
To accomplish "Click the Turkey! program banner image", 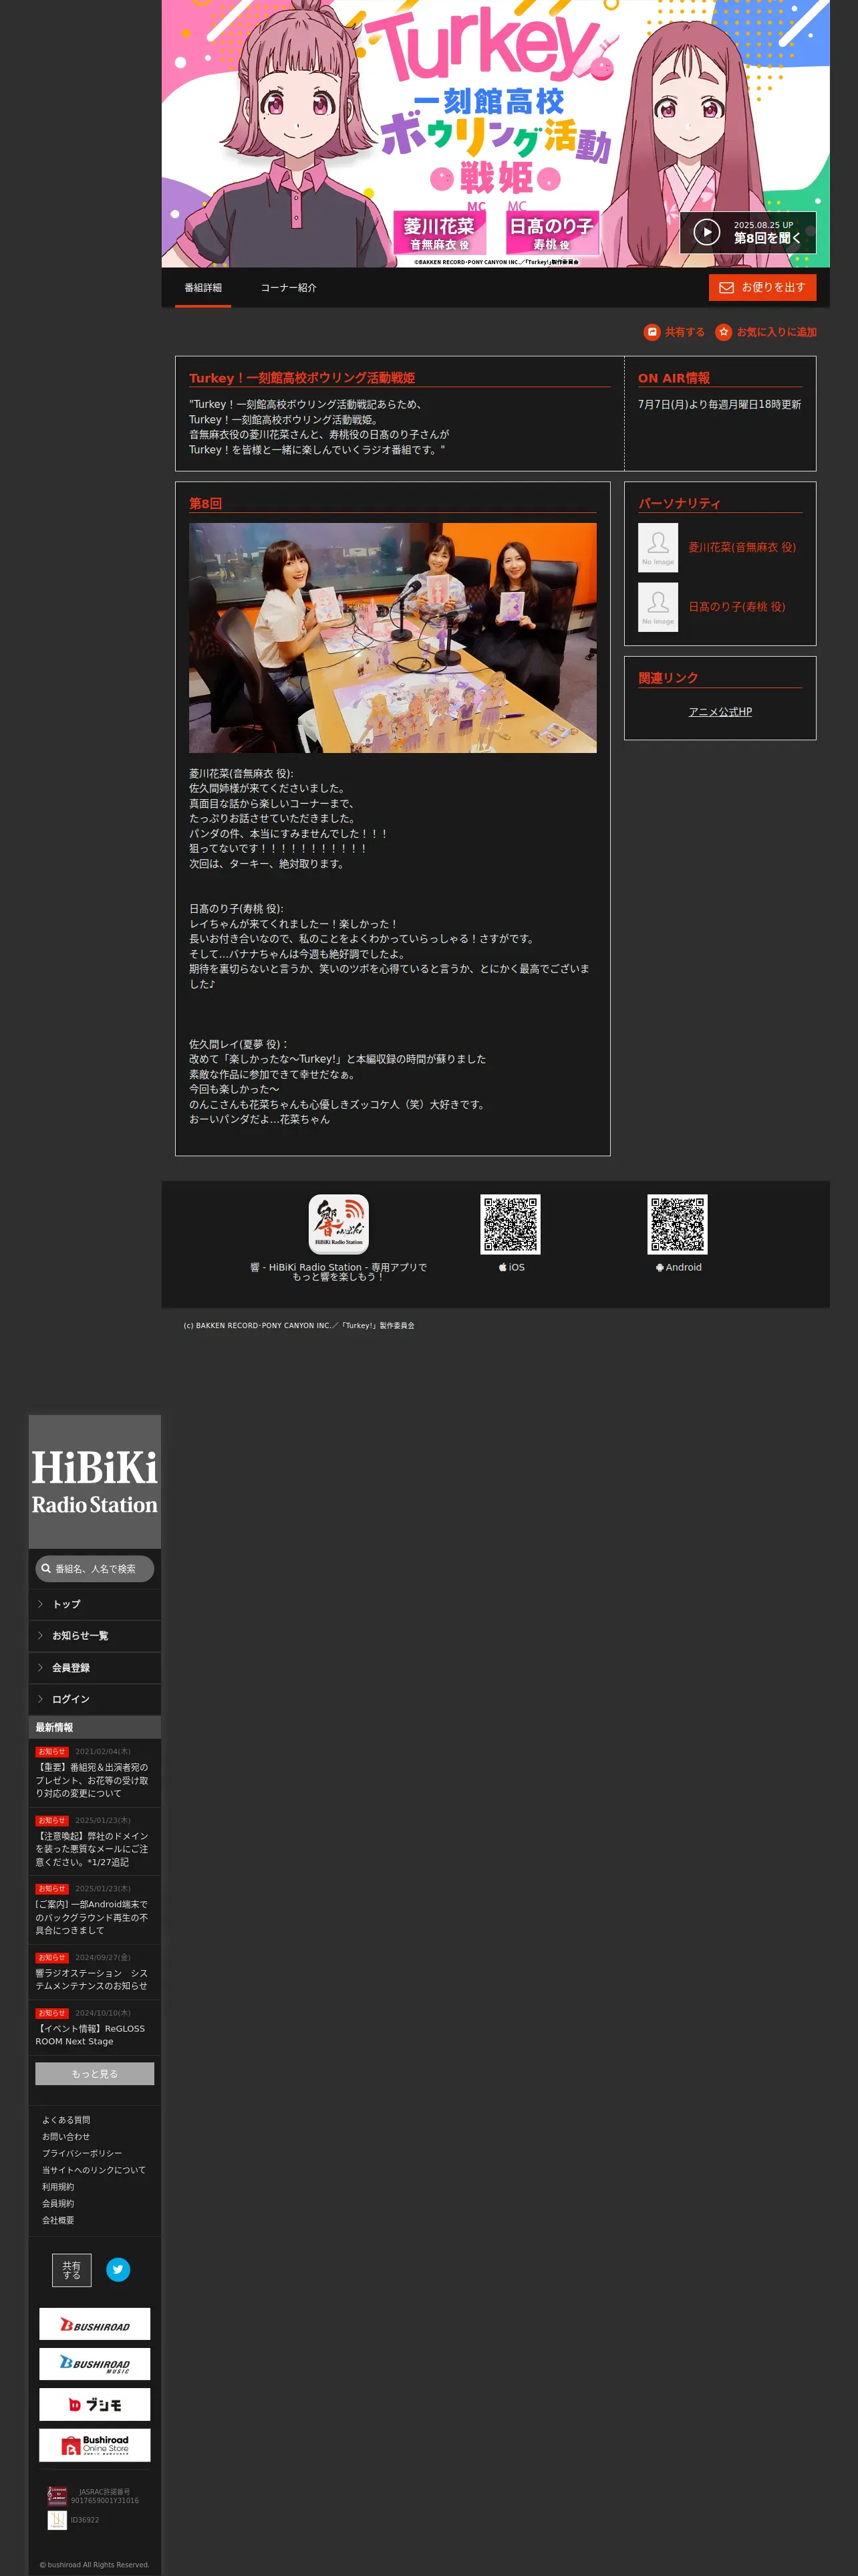I will click(x=495, y=133).
